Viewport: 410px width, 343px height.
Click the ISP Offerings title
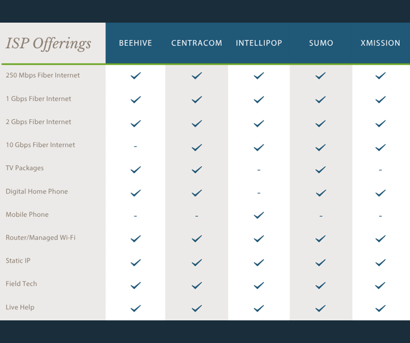pos(48,44)
